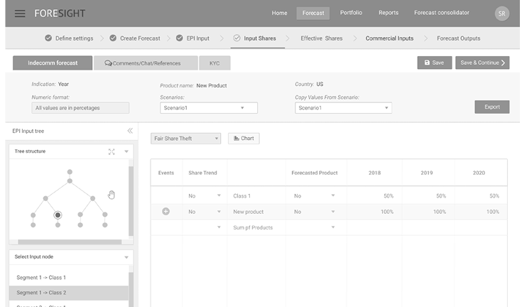Select the Indecomm forecast tab
Image resolution: width=522 pixels, height=307 pixels.
53,63
